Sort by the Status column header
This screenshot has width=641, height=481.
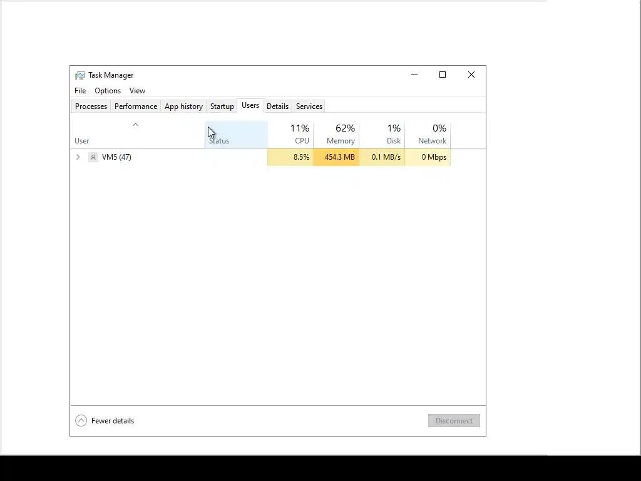pyautogui.click(x=236, y=135)
